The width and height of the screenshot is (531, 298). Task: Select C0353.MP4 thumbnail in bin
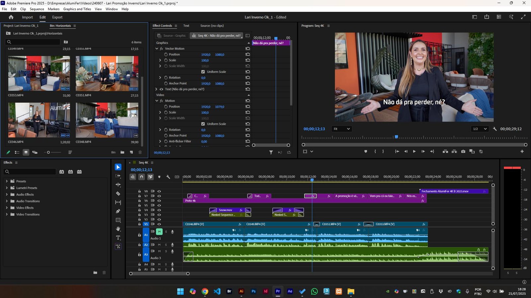click(39, 74)
